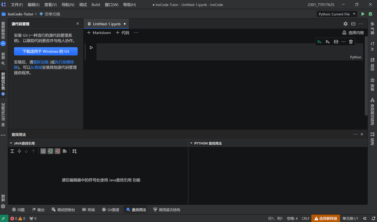This screenshot has height=222, width=377.
Task: Add a 代码 cell
Action: pyautogui.click(x=123, y=33)
